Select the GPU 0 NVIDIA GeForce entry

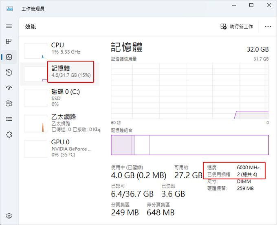coord(60,148)
